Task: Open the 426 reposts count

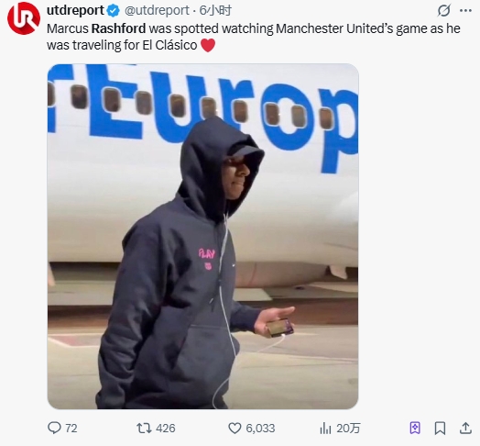Action: 165,429
